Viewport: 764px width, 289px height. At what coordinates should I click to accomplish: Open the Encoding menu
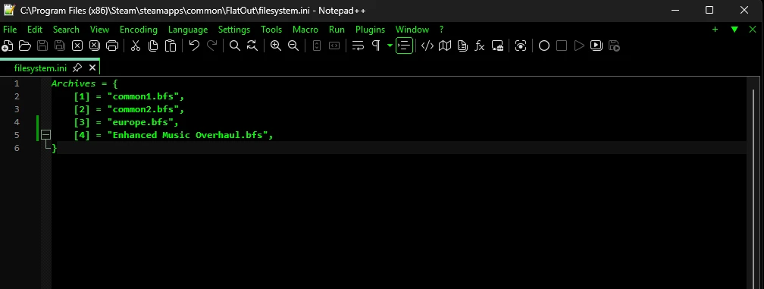(139, 30)
